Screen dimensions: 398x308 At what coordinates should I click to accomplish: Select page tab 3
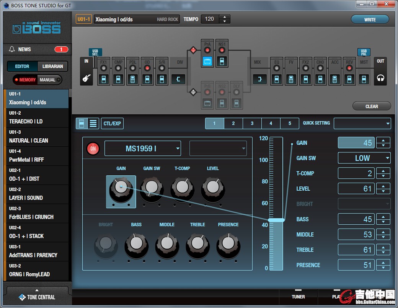click(252, 123)
